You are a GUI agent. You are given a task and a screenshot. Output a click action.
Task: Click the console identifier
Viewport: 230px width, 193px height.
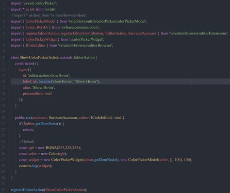click(25, 166)
